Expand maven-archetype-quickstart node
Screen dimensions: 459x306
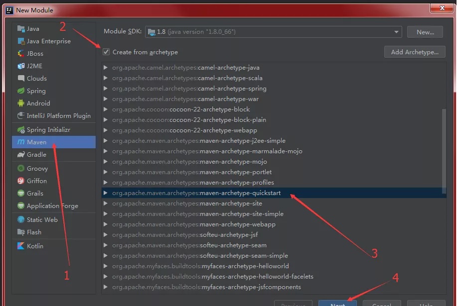coord(105,193)
